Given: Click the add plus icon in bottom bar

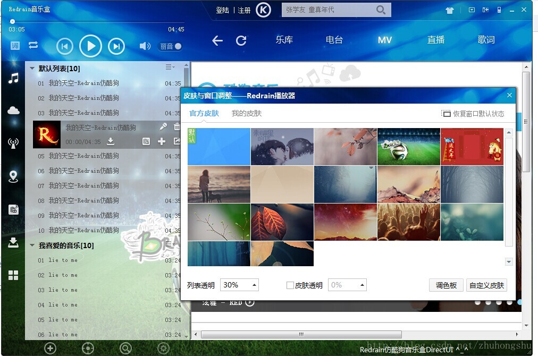Looking at the screenshot, I should (50, 349).
